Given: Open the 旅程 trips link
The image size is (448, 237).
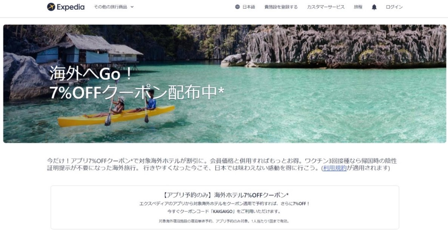Looking at the screenshot, I should point(358,7).
